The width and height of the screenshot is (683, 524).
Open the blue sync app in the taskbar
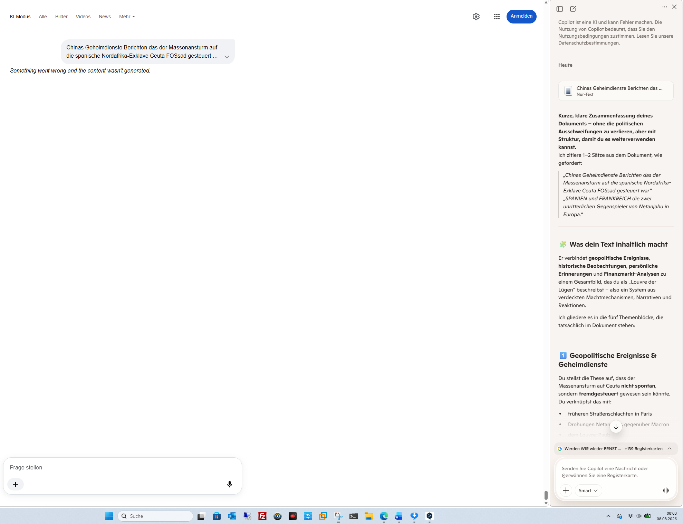308,516
